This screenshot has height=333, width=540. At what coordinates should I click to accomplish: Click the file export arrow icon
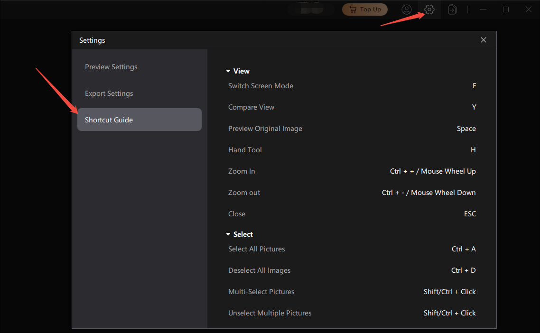(x=452, y=9)
